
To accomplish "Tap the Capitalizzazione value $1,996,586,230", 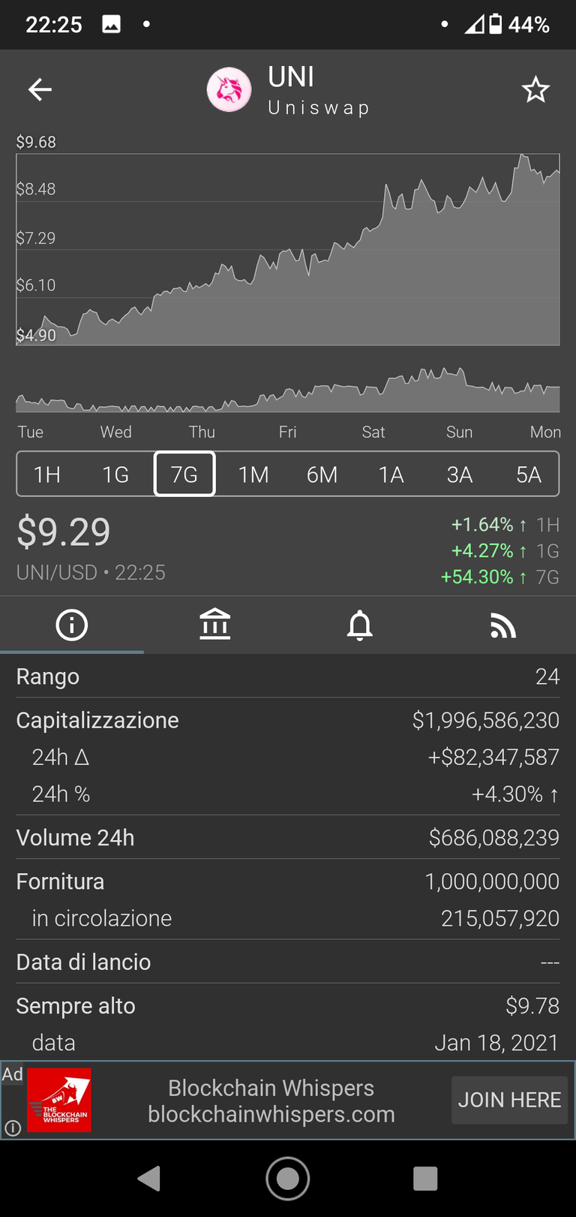I will 486,720.
